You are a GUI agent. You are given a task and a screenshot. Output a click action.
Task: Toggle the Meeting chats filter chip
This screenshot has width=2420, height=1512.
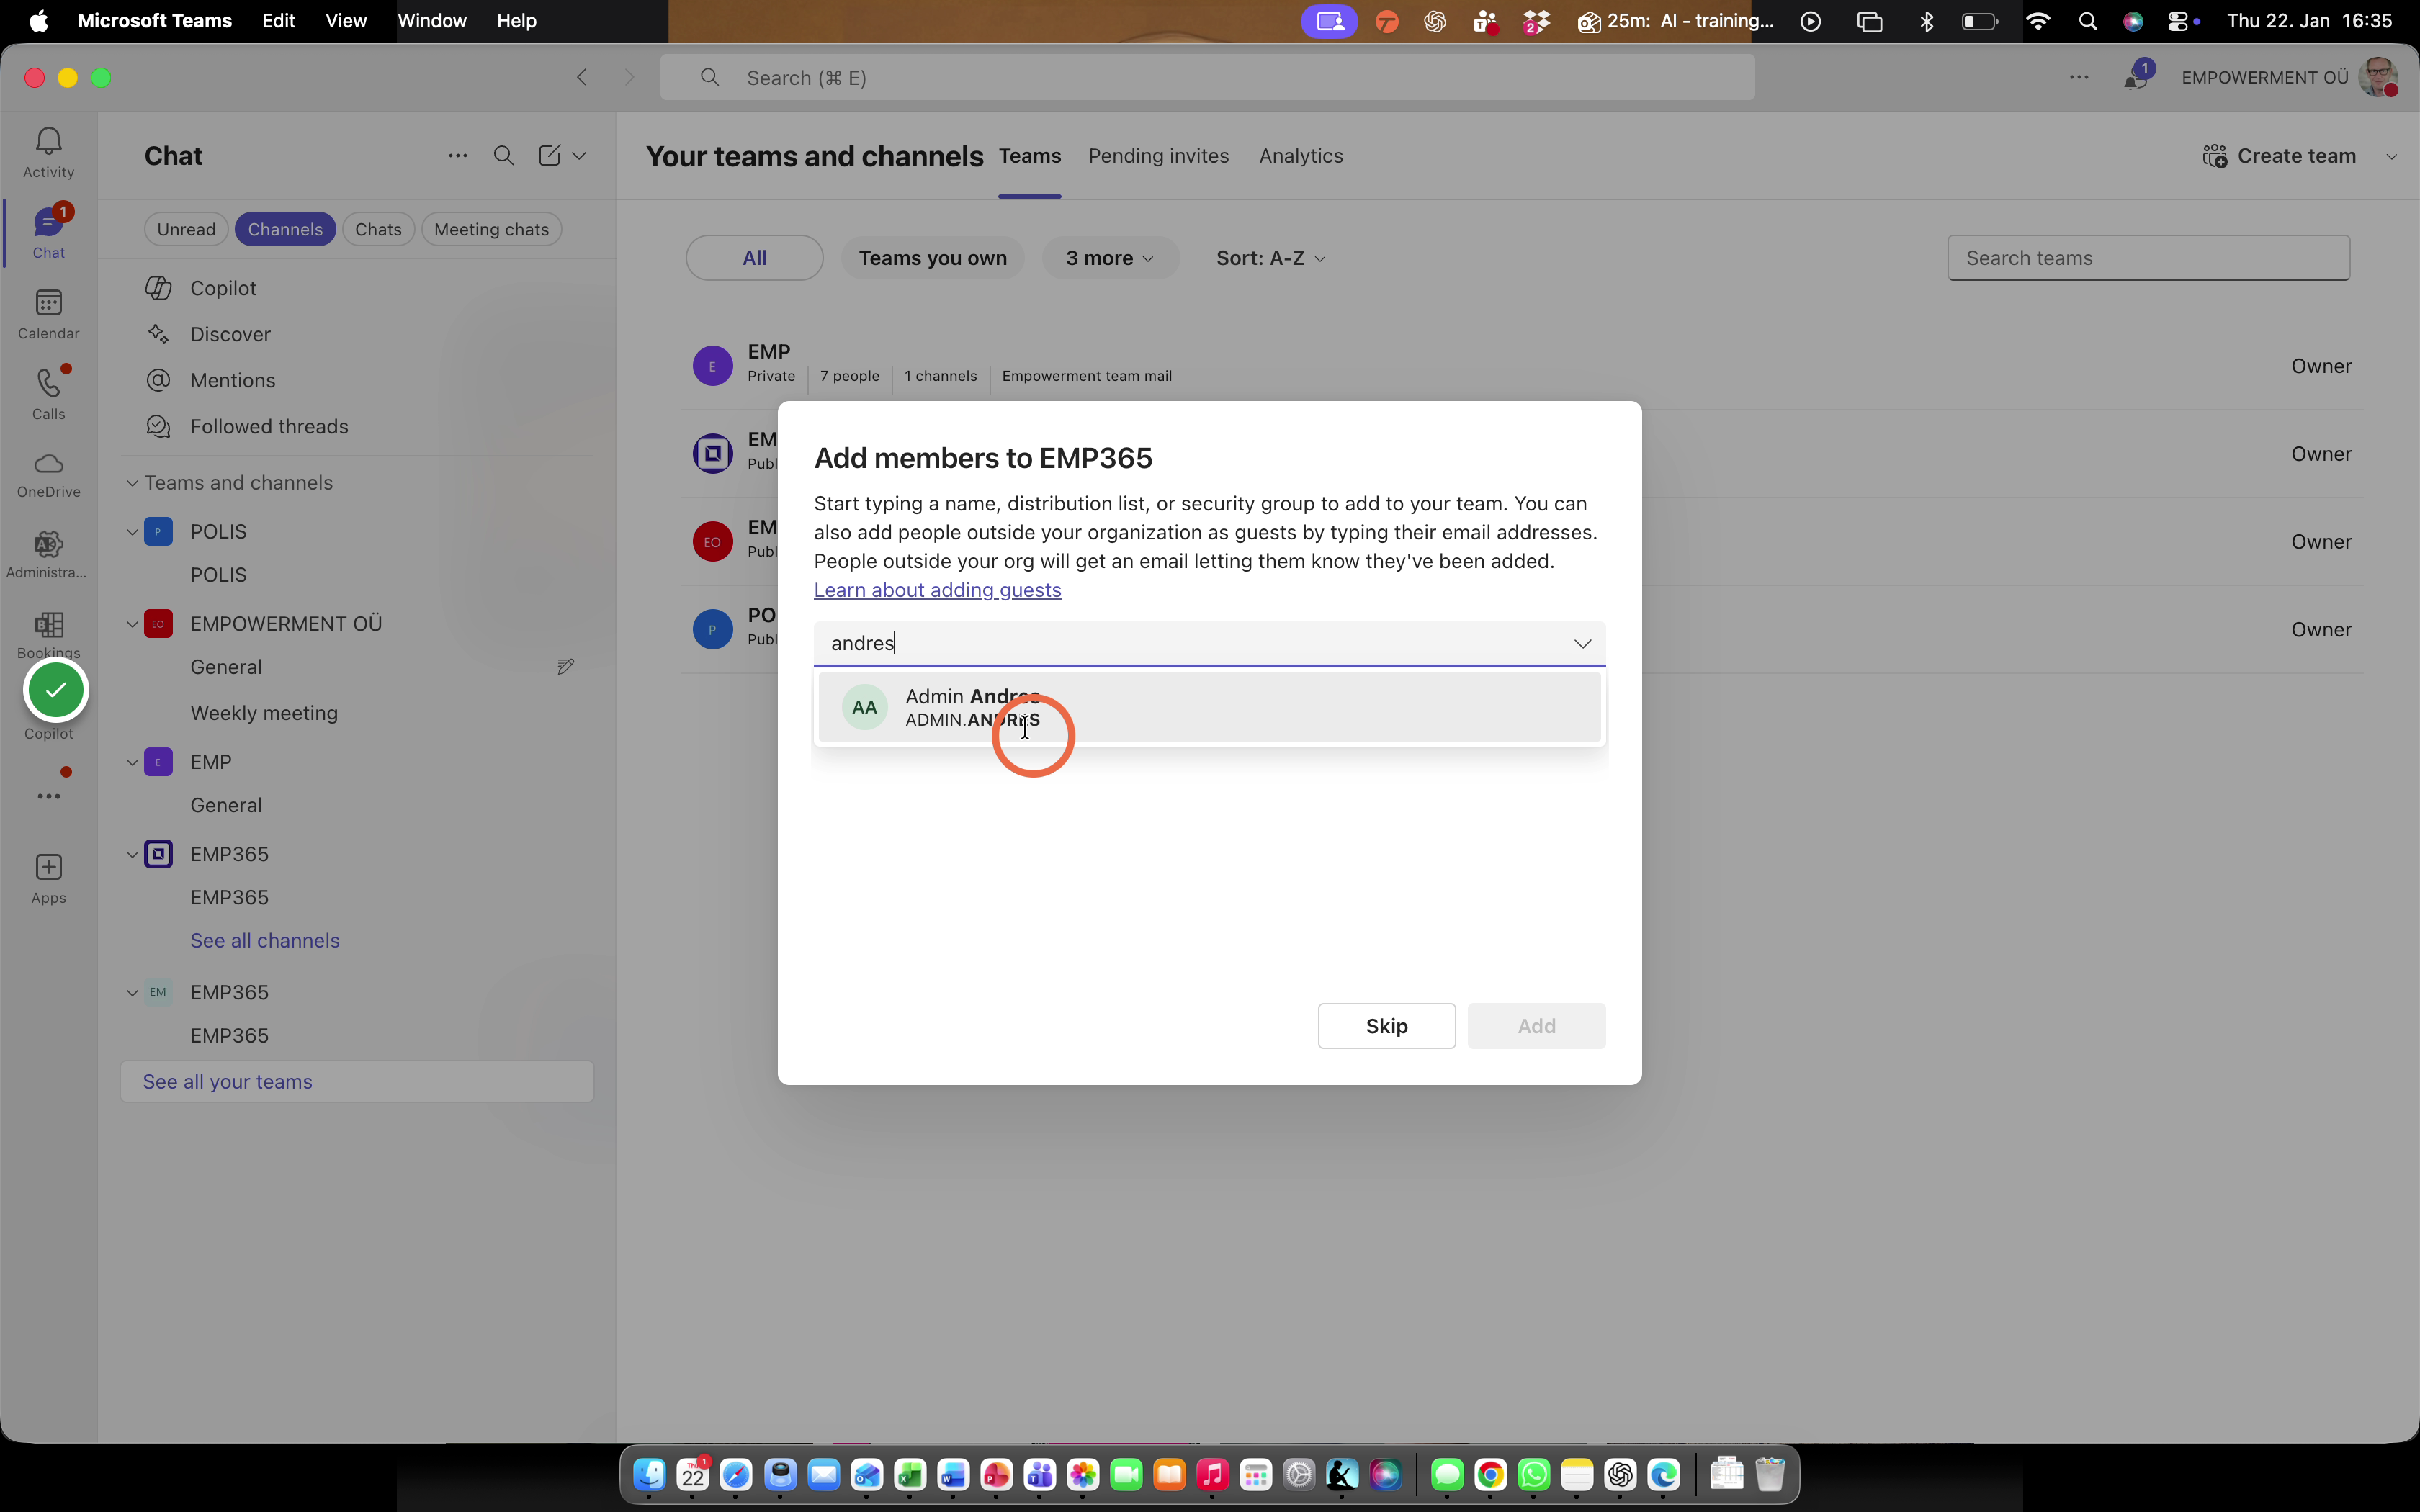[x=491, y=229]
